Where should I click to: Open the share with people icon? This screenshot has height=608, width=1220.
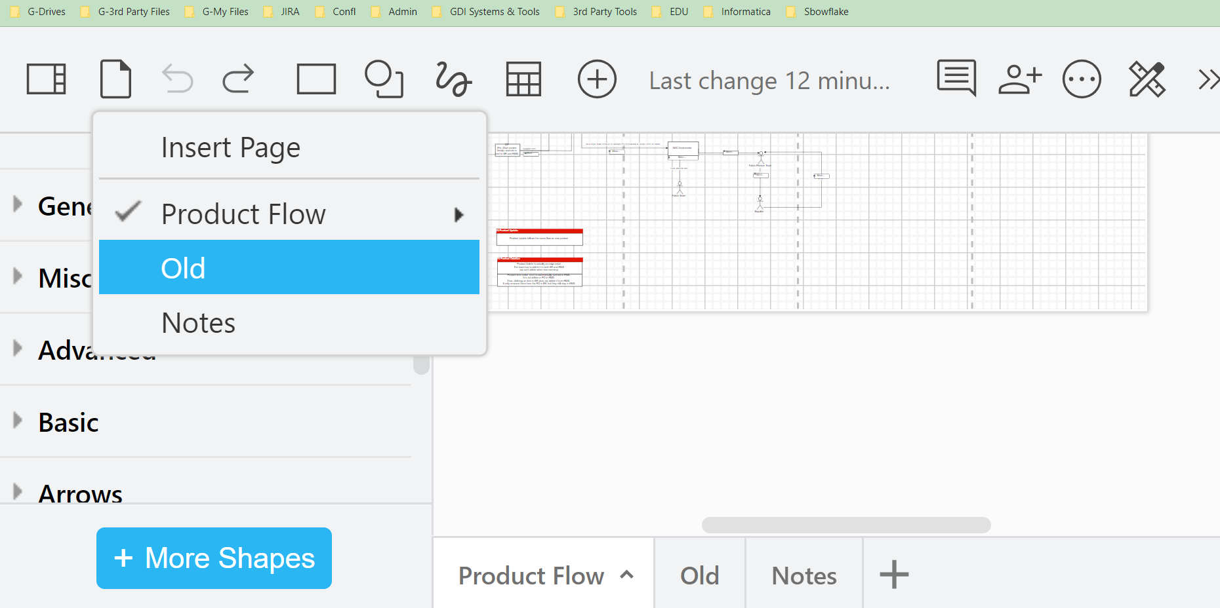(x=1019, y=79)
